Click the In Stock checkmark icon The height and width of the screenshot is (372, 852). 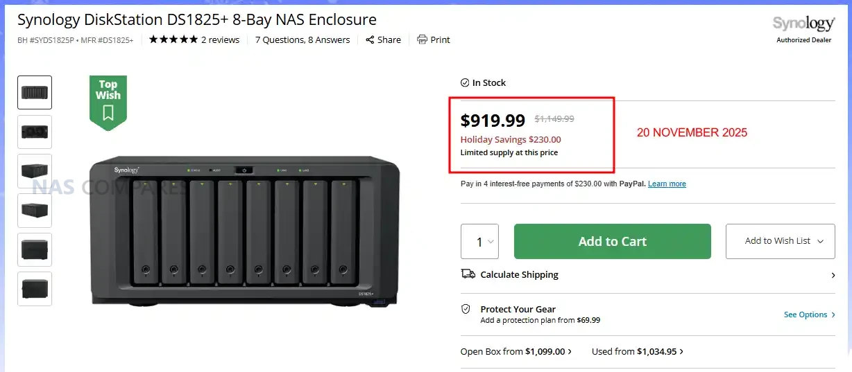[465, 82]
